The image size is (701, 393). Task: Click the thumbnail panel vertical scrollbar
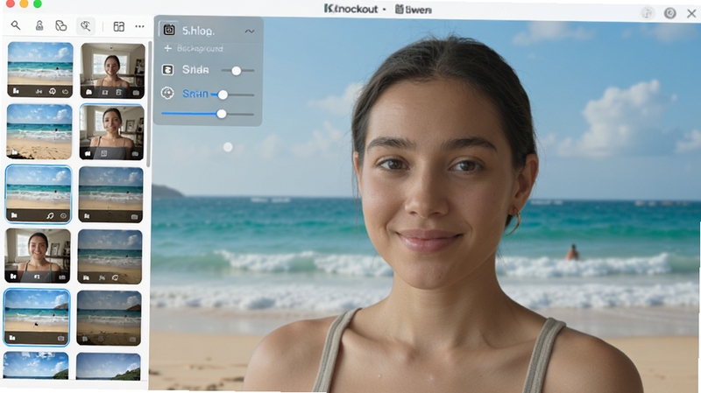[x=149, y=105]
